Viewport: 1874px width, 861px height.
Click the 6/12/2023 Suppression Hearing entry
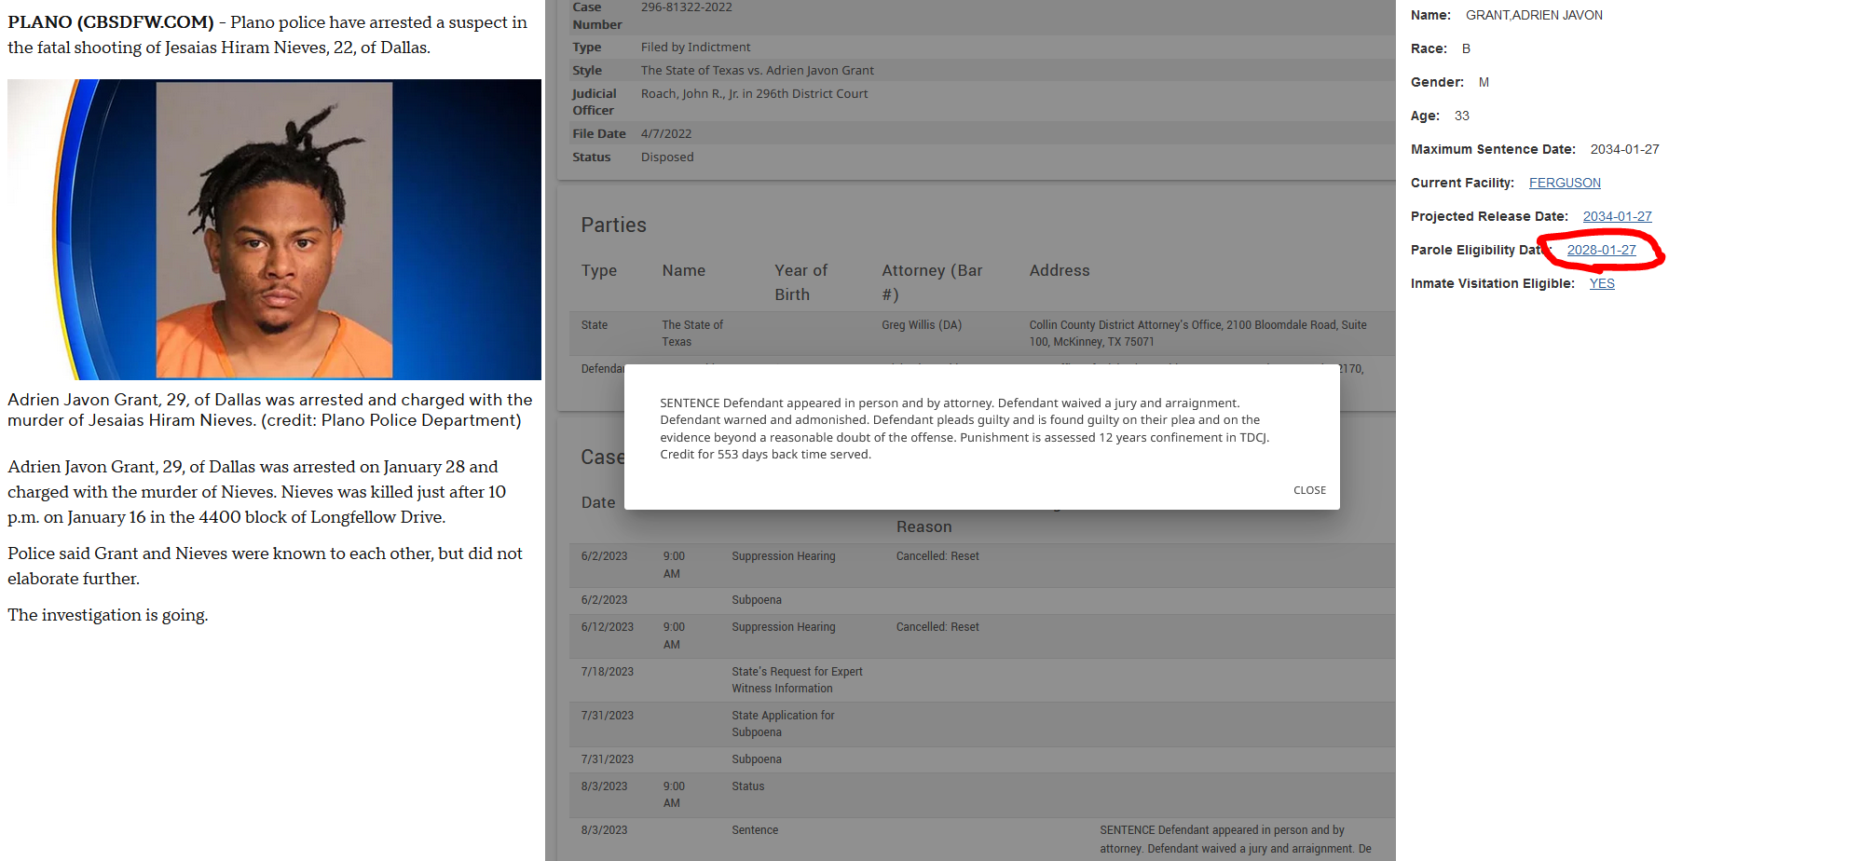point(784,627)
